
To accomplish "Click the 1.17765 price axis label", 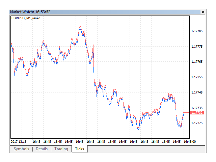I will pos(197,62).
